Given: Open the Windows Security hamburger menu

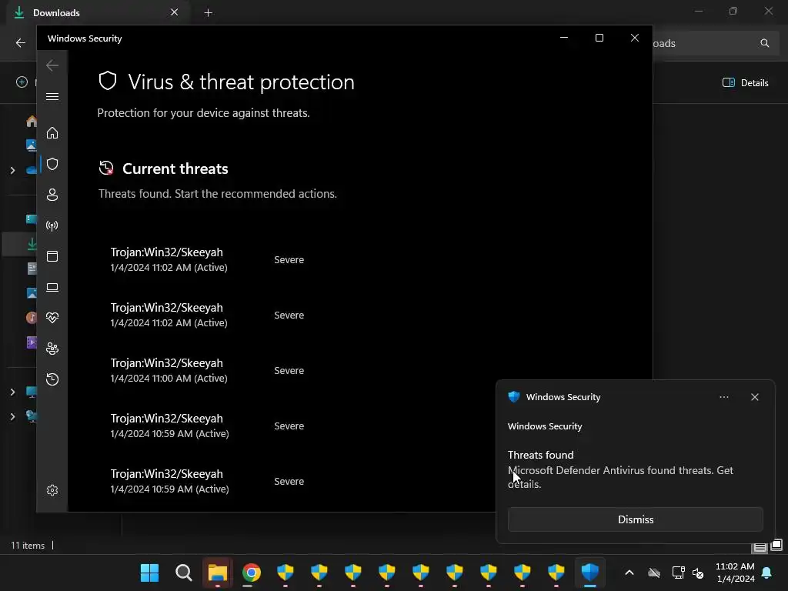Looking at the screenshot, I should pos(52,96).
